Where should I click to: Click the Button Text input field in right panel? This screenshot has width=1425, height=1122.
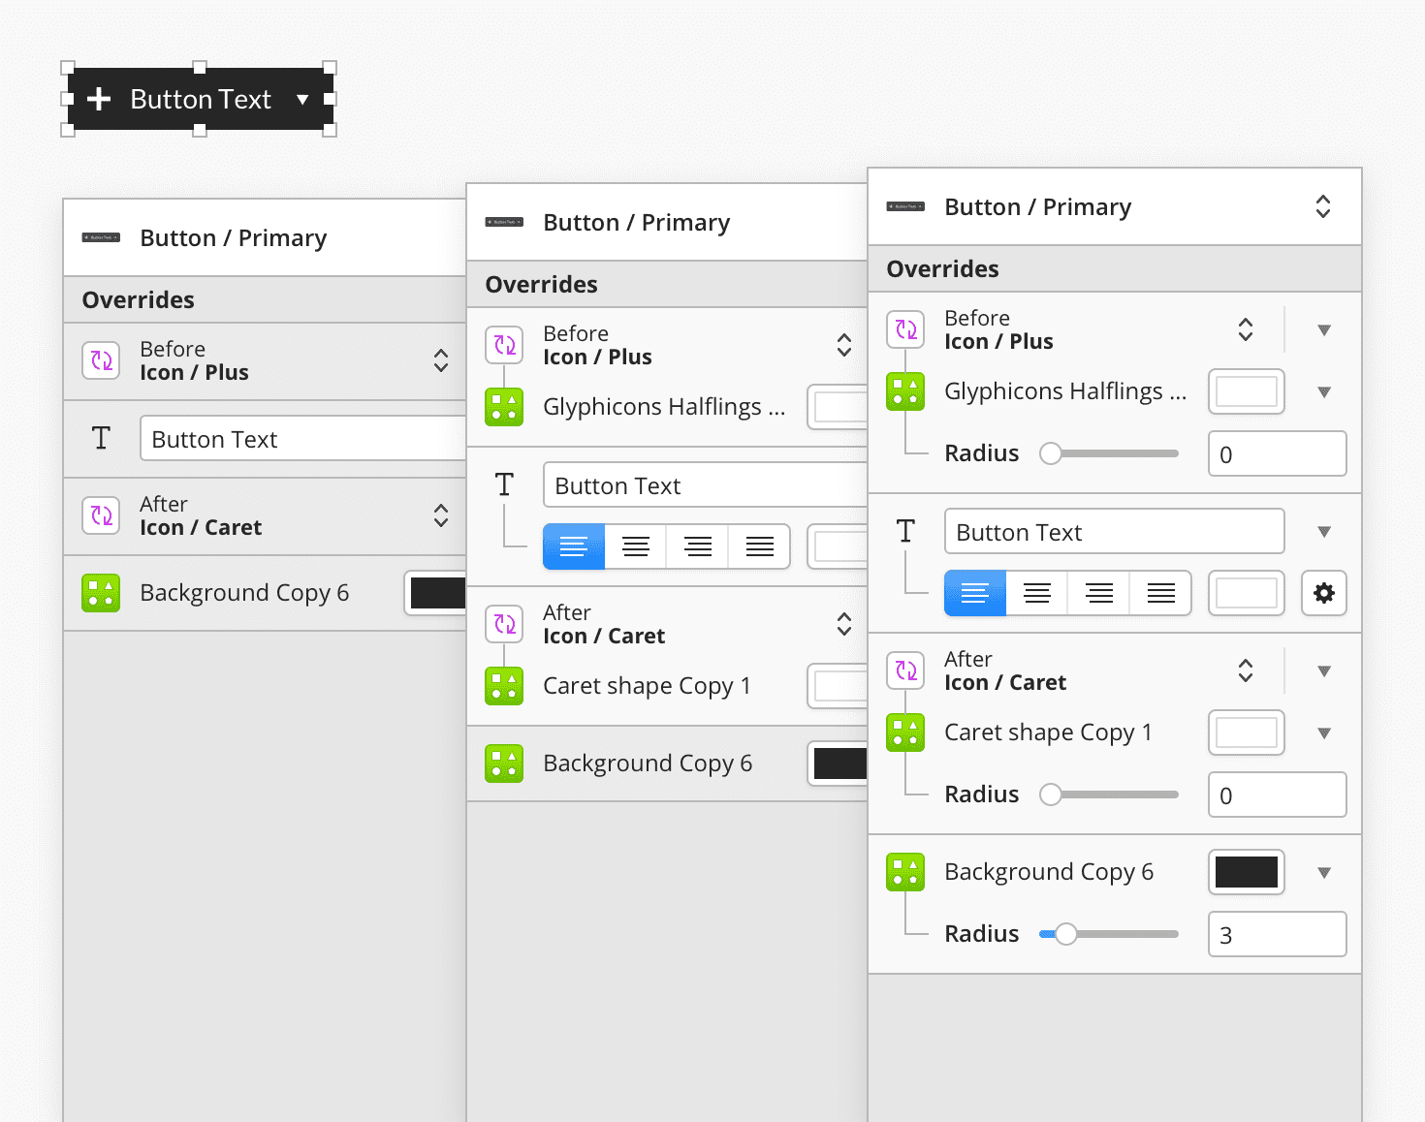pyautogui.click(x=1115, y=531)
